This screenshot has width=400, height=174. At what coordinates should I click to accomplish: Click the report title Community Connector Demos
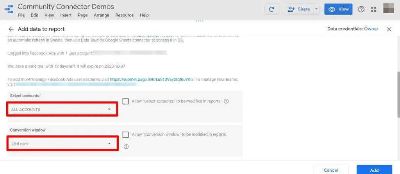click(66, 6)
